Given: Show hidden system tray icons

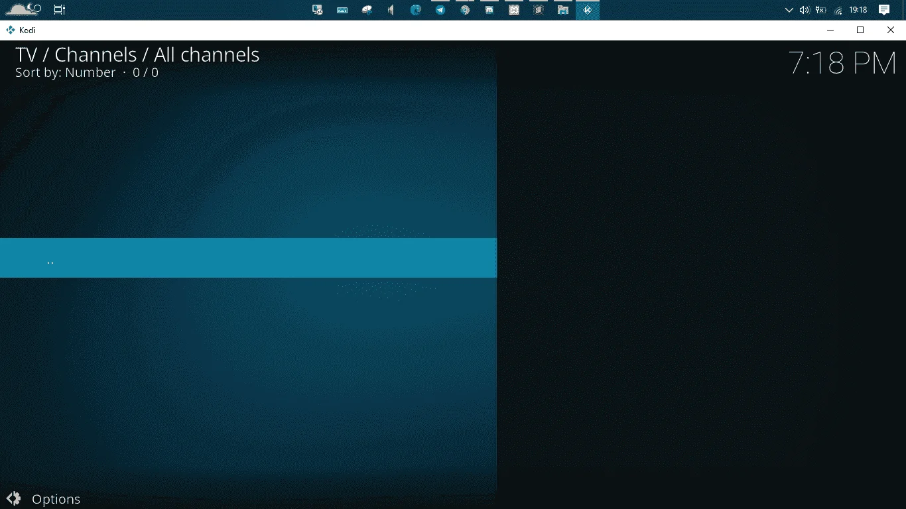Looking at the screenshot, I should pyautogui.click(x=789, y=10).
